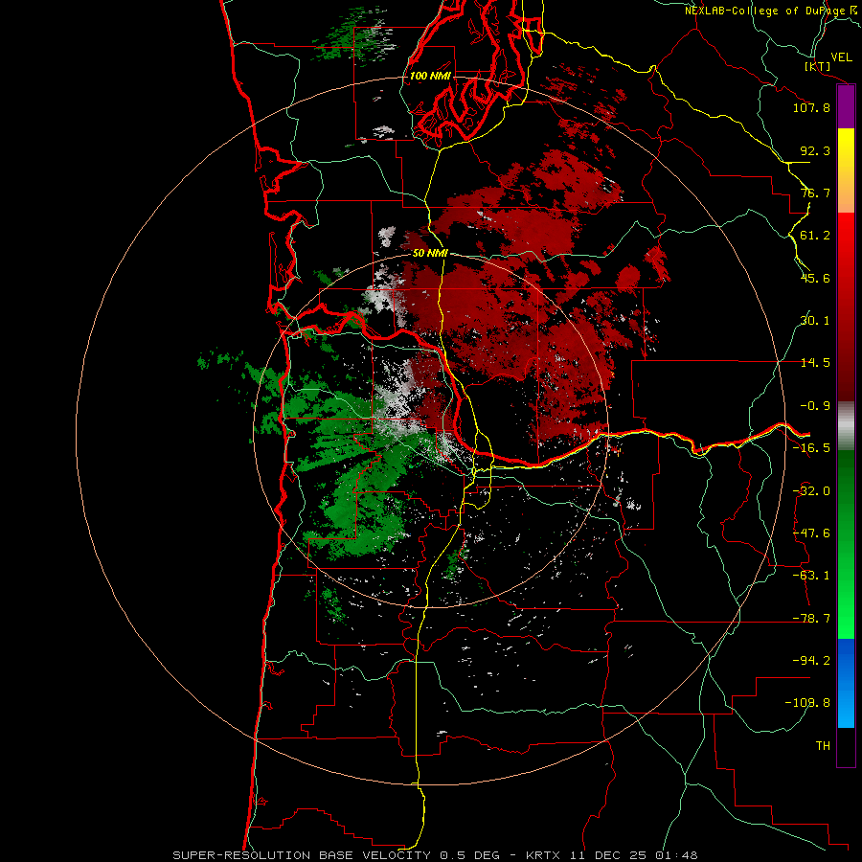Click the -63.1 velocity scale value
This screenshot has width=862, height=862.
tap(811, 576)
